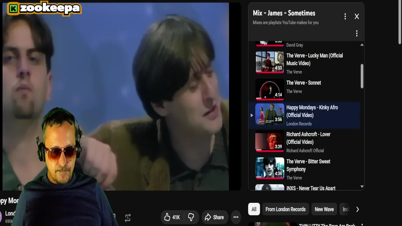Open 'Richard Ashcroft - Lover (Official Video)' title
Image resolution: width=402 pixels, height=226 pixels.
click(x=308, y=138)
